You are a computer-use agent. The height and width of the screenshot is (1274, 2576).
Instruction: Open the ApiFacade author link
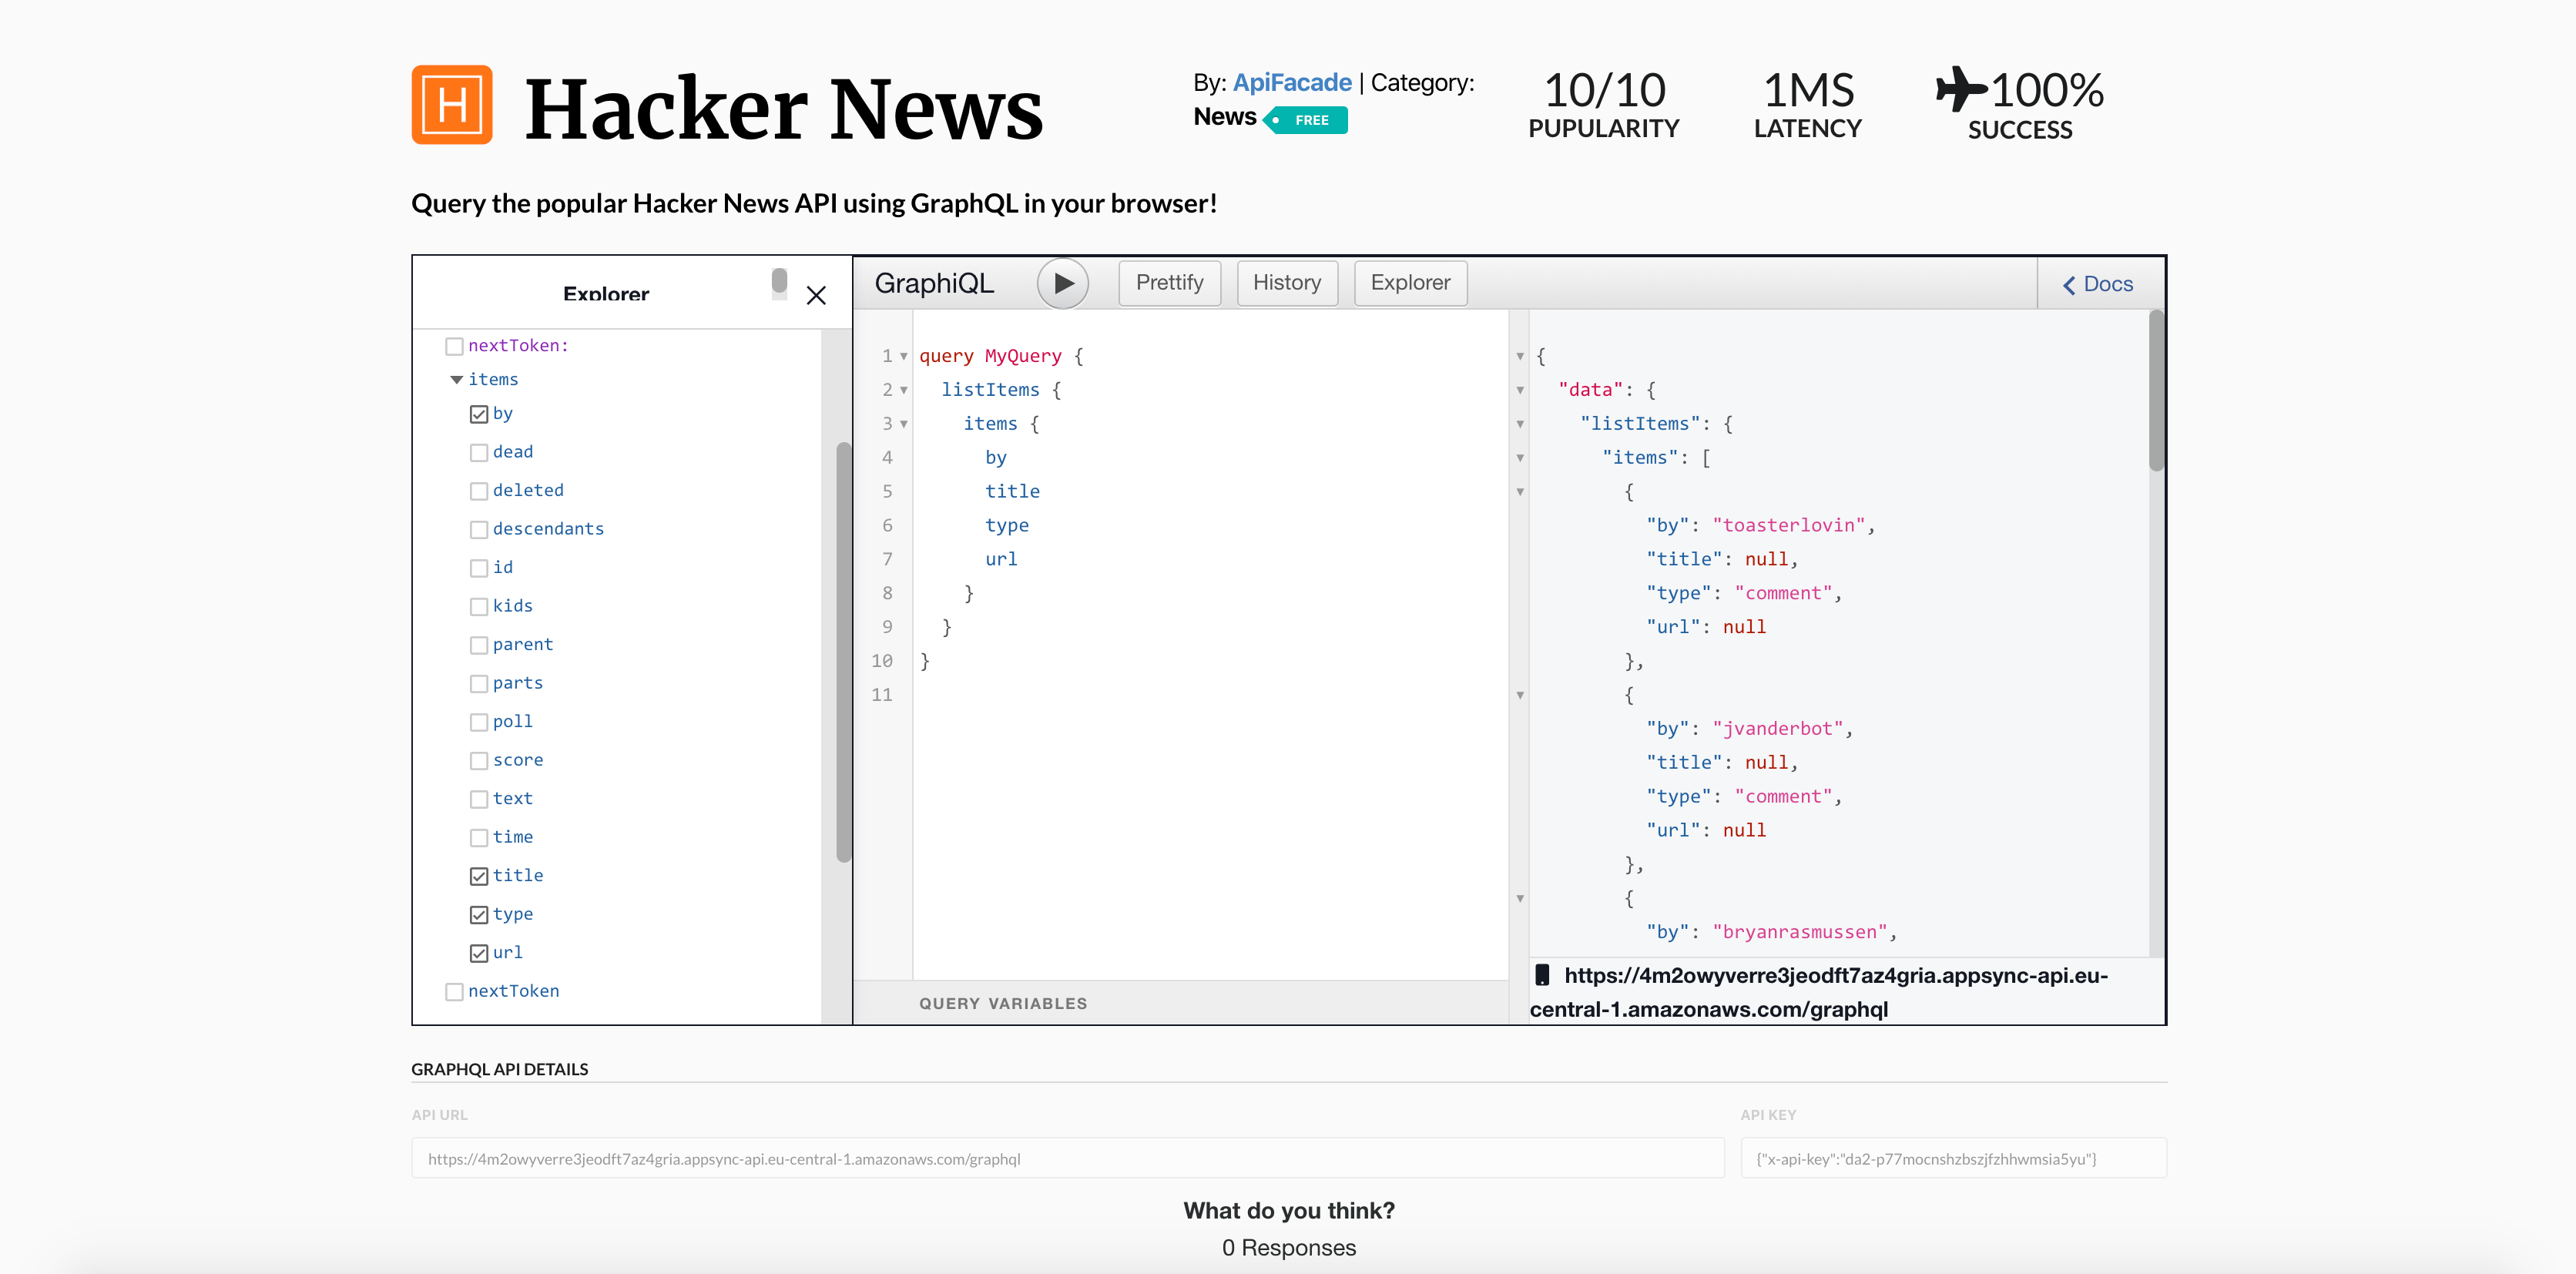coord(1292,83)
